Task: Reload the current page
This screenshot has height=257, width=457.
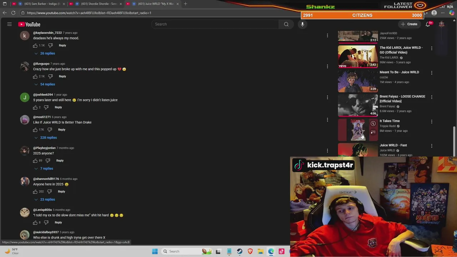Action: [x=13, y=13]
